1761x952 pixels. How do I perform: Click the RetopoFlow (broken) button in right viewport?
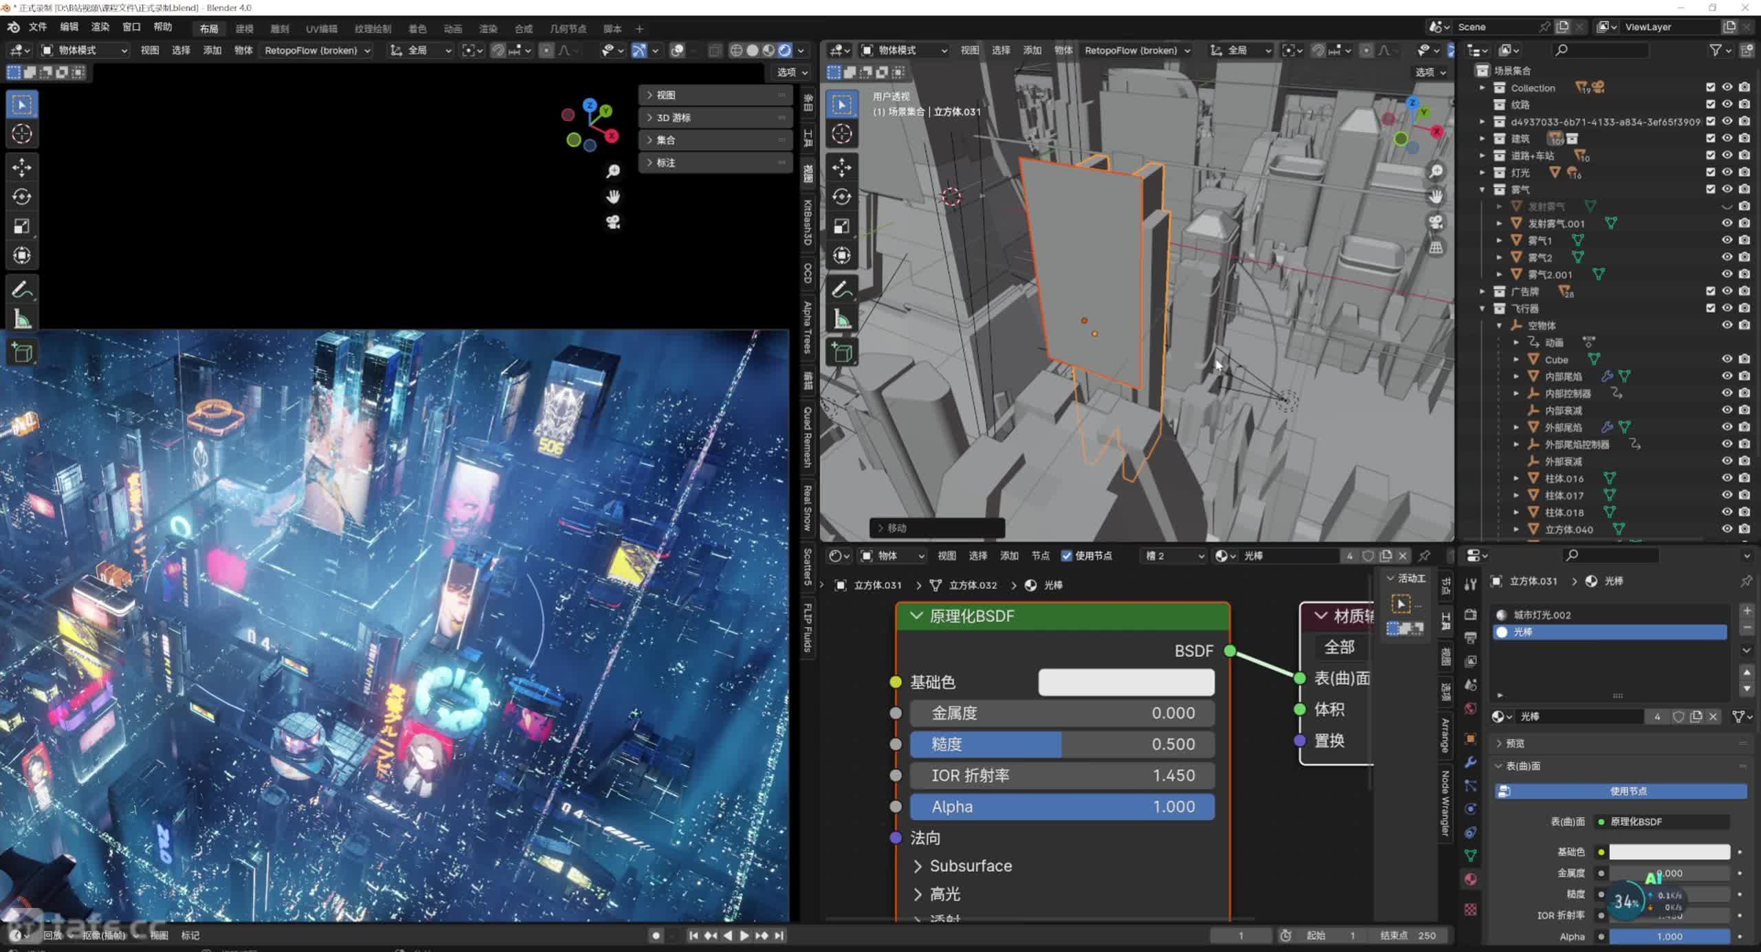[x=1137, y=50]
